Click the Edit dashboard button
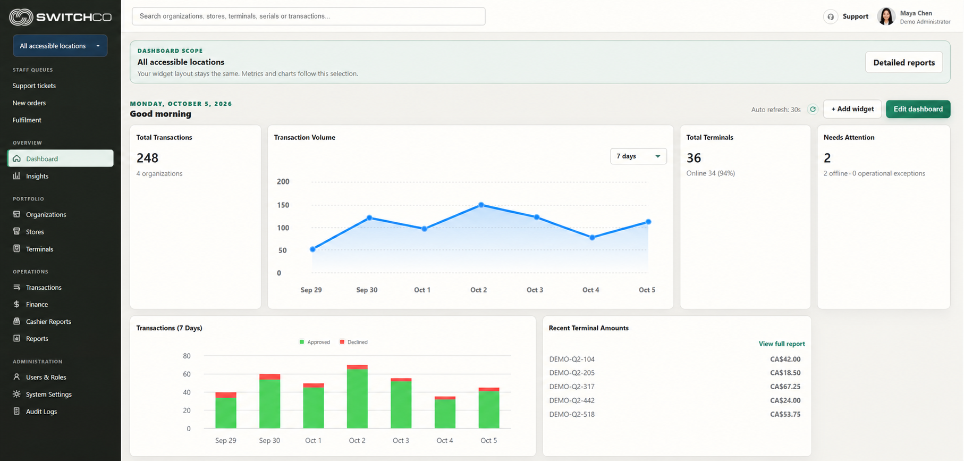This screenshot has height=461, width=964. pyautogui.click(x=918, y=109)
